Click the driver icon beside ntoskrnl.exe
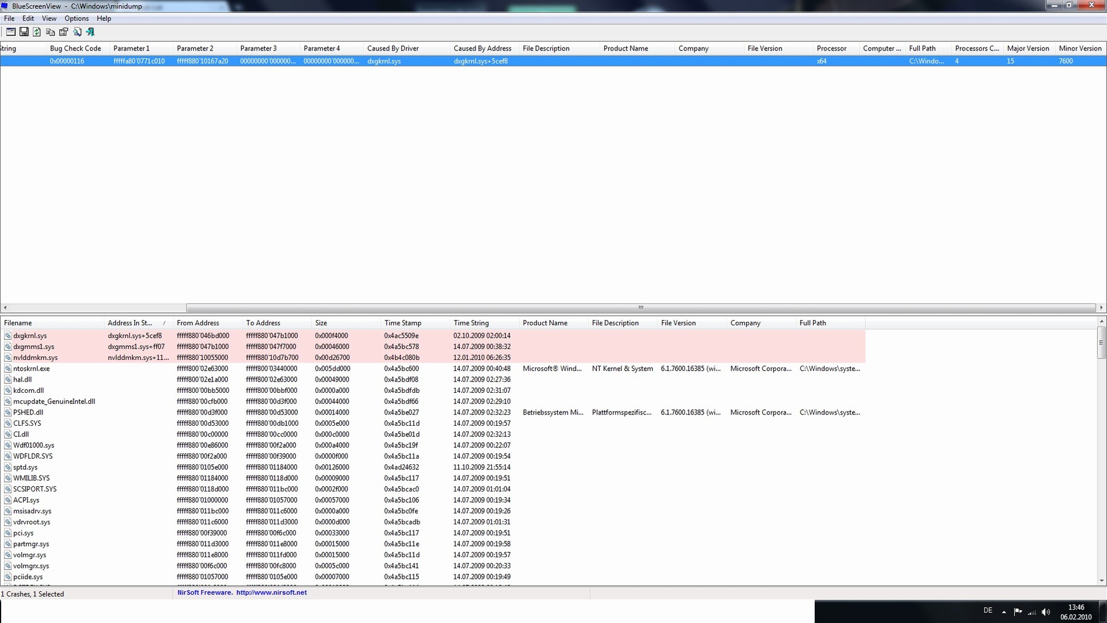1107x623 pixels. 8,369
